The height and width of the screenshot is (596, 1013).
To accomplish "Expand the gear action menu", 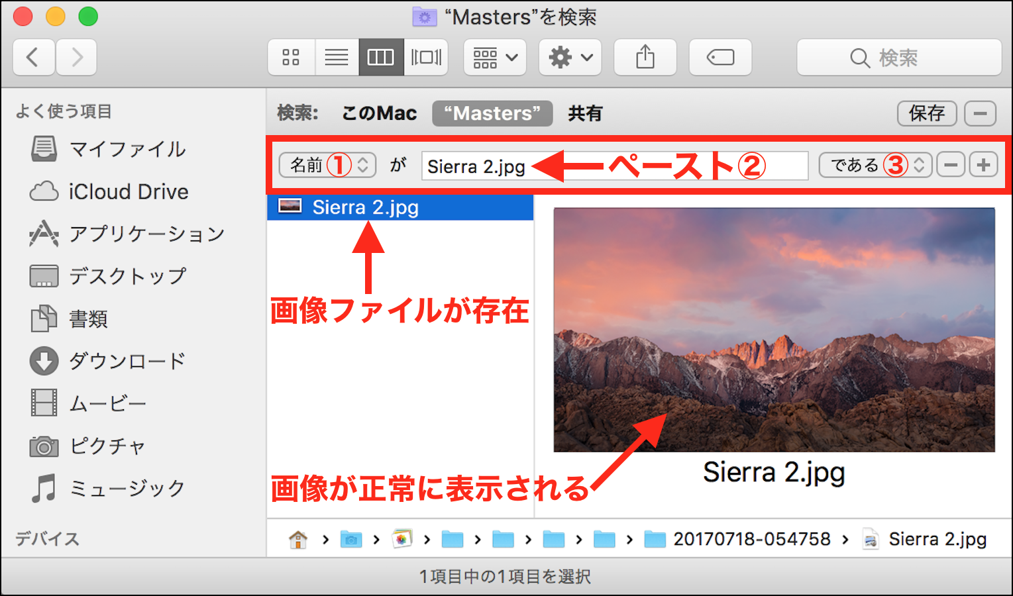I will click(x=570, y=58).
